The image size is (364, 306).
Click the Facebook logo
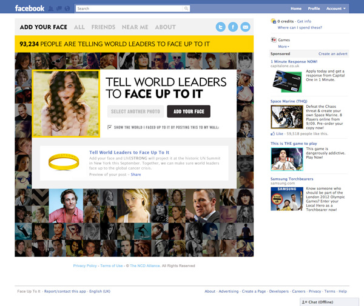pyautogui.click(x=30, y=8)
